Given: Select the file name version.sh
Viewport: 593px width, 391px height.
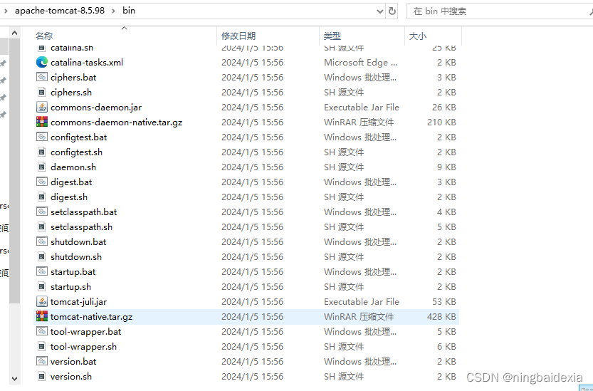Looking at the screenshot, I should pos(71,376).
